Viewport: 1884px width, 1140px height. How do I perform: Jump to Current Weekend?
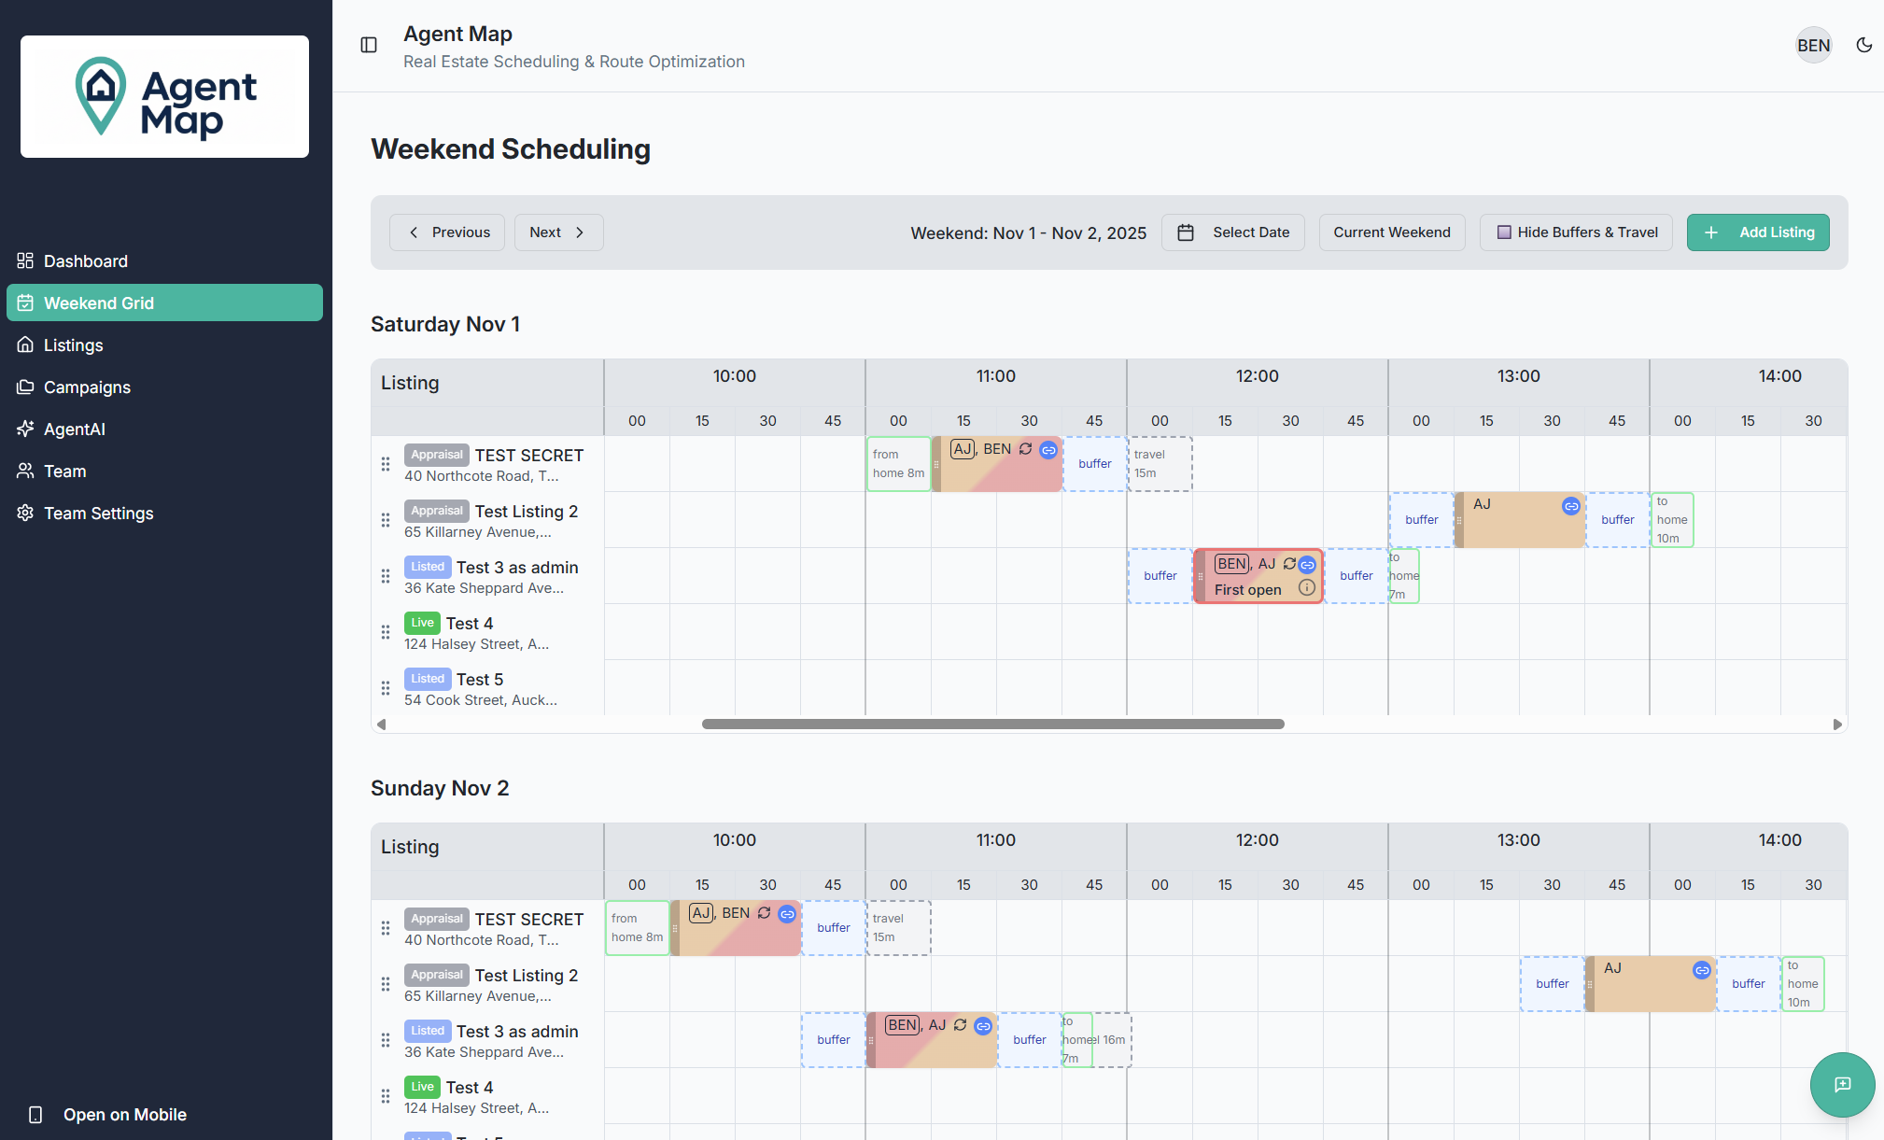click(x=1391, y=232)
